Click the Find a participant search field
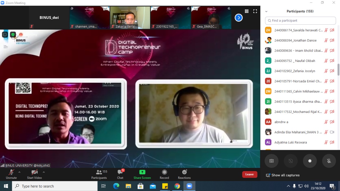This screenshot has height=191, width=340. click(x=300, y=20)
